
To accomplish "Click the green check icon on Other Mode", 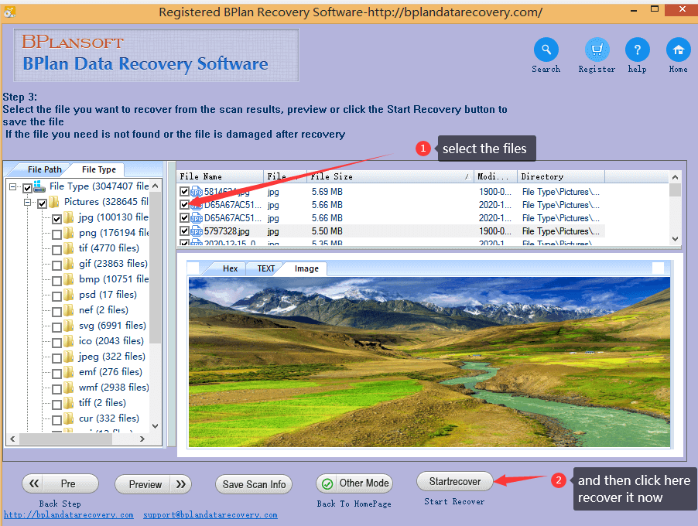I will coord(327,483).
